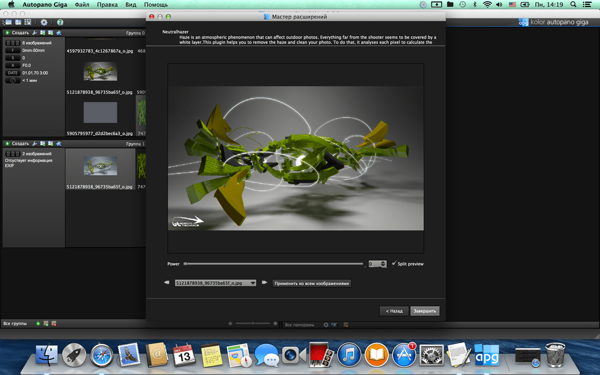Screen dimensions: 600x375
Task: Open System Preferences from the dock
Action: pyautogui.click(x=431, y=355)
